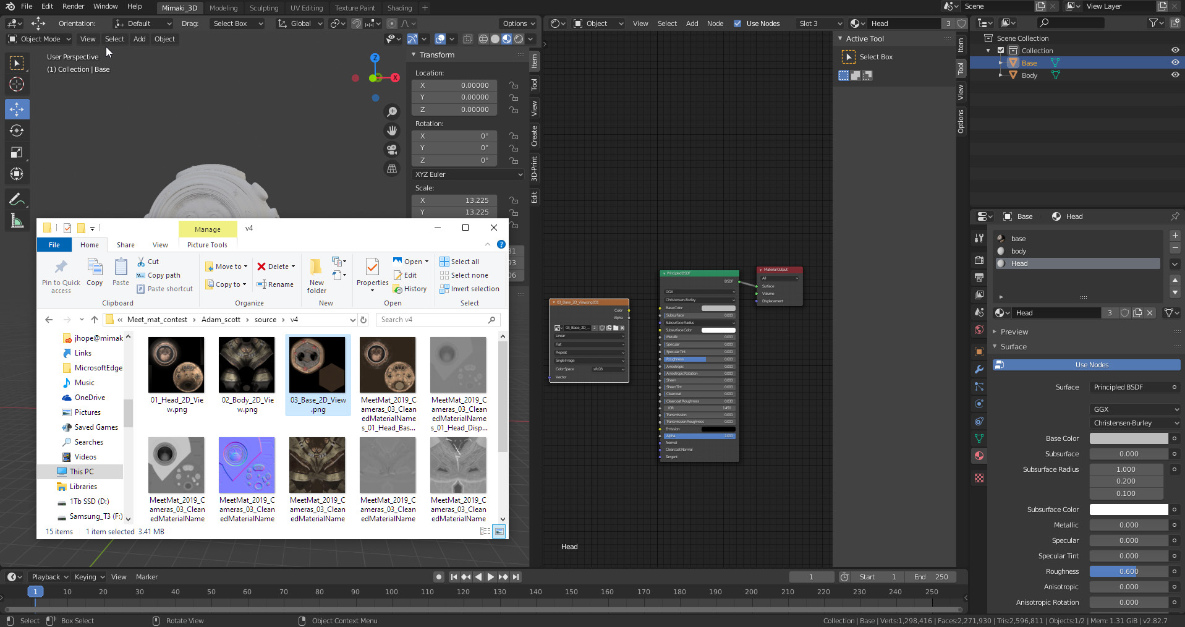
Task: Expand the Preview panel in material properties
Action: 1014,332
